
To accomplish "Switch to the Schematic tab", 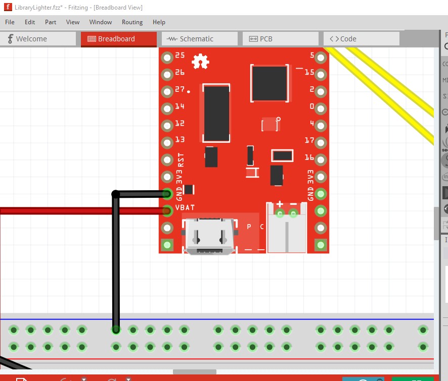I will (x=200, y=39).
